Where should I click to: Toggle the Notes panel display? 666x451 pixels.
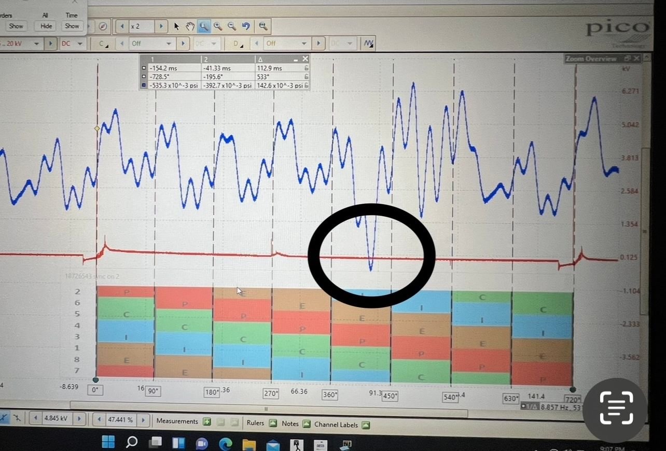pos(306,424)
